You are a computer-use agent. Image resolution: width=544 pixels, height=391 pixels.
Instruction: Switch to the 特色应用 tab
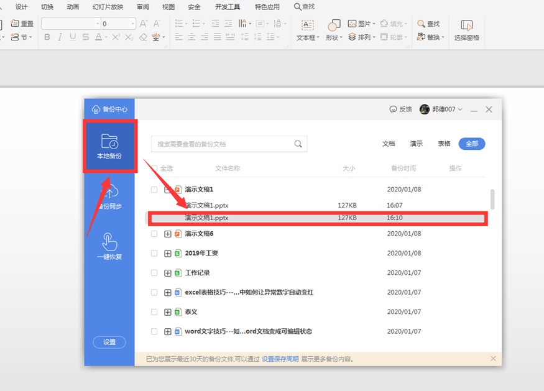[x=267, y=7]
